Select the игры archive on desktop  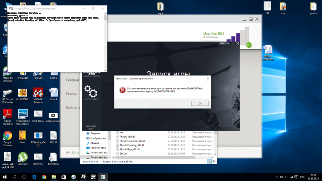[160, 8]
